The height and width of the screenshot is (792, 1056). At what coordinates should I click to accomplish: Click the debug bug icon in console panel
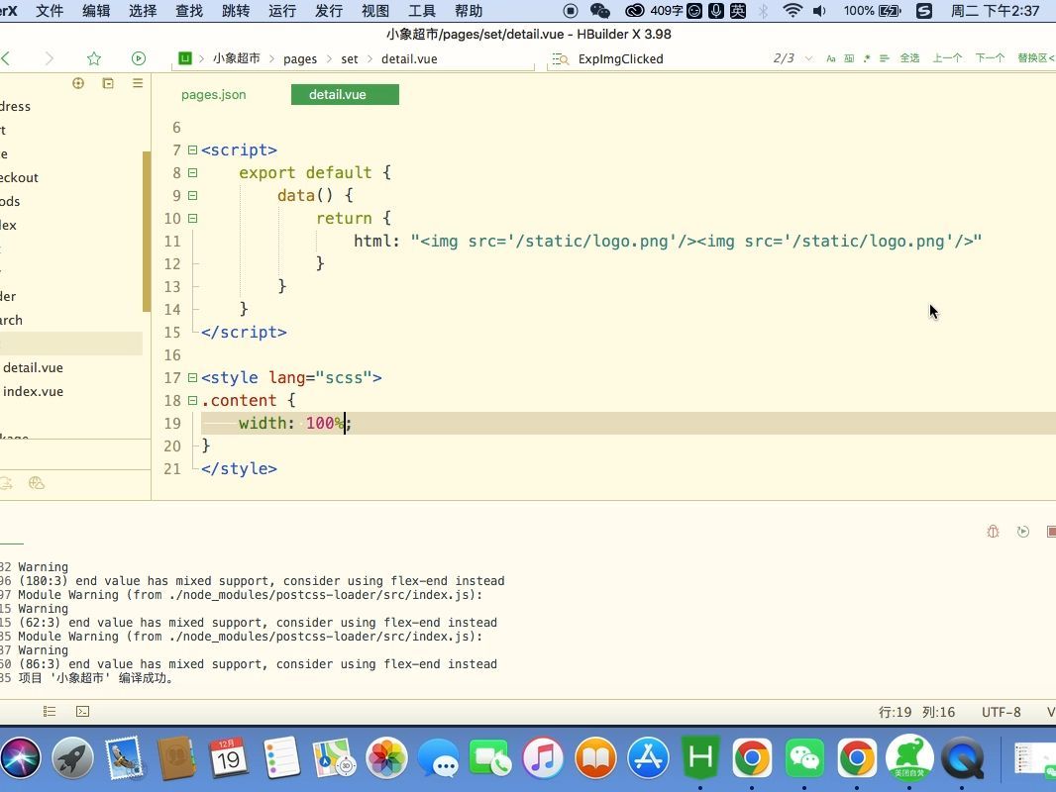pyautogui.click(x=993, y=532)
